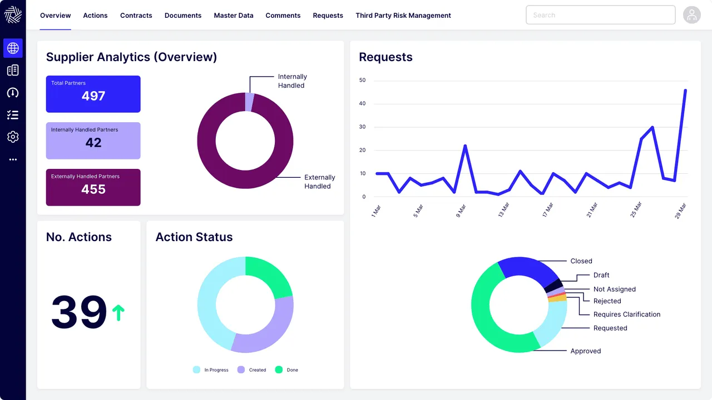Screen dimensions: 712x400
Task: Click the 9 Mar axis label
Action: pyautogui.click(x=462, y=211)
